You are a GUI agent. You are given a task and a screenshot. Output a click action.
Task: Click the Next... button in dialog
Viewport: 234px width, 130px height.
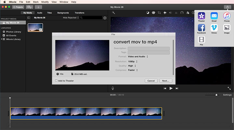(x=165, y=81)
